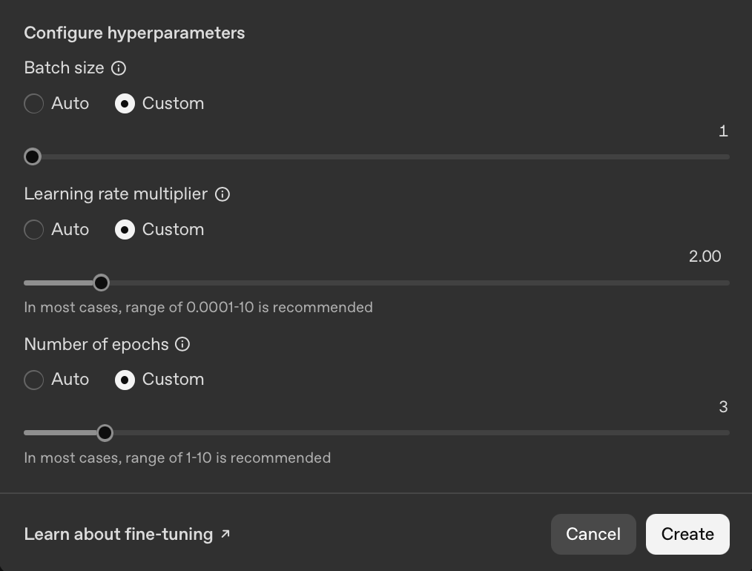
Task: Click the Configure hyperparameters heading
Action: pos(134,33)
